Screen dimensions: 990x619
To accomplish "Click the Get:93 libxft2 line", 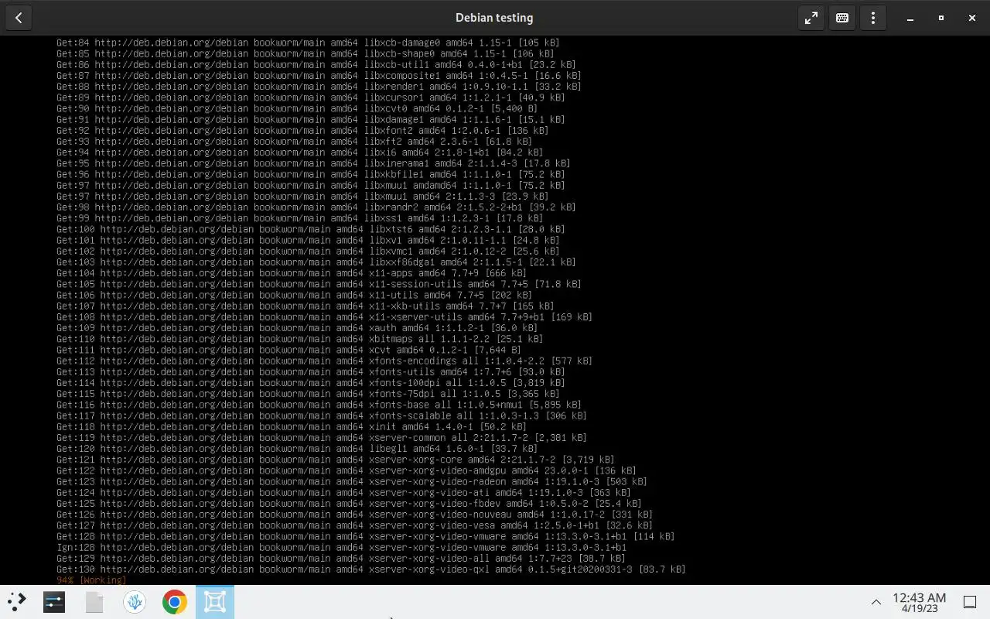I will coord(294,142).
